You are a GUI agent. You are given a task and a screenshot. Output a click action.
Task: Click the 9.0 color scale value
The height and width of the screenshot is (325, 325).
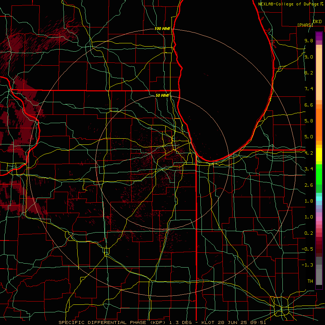pos(309,57)
